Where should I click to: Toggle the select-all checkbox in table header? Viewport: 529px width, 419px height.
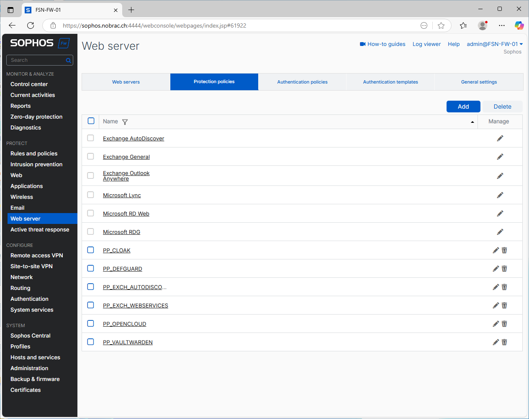91,121
